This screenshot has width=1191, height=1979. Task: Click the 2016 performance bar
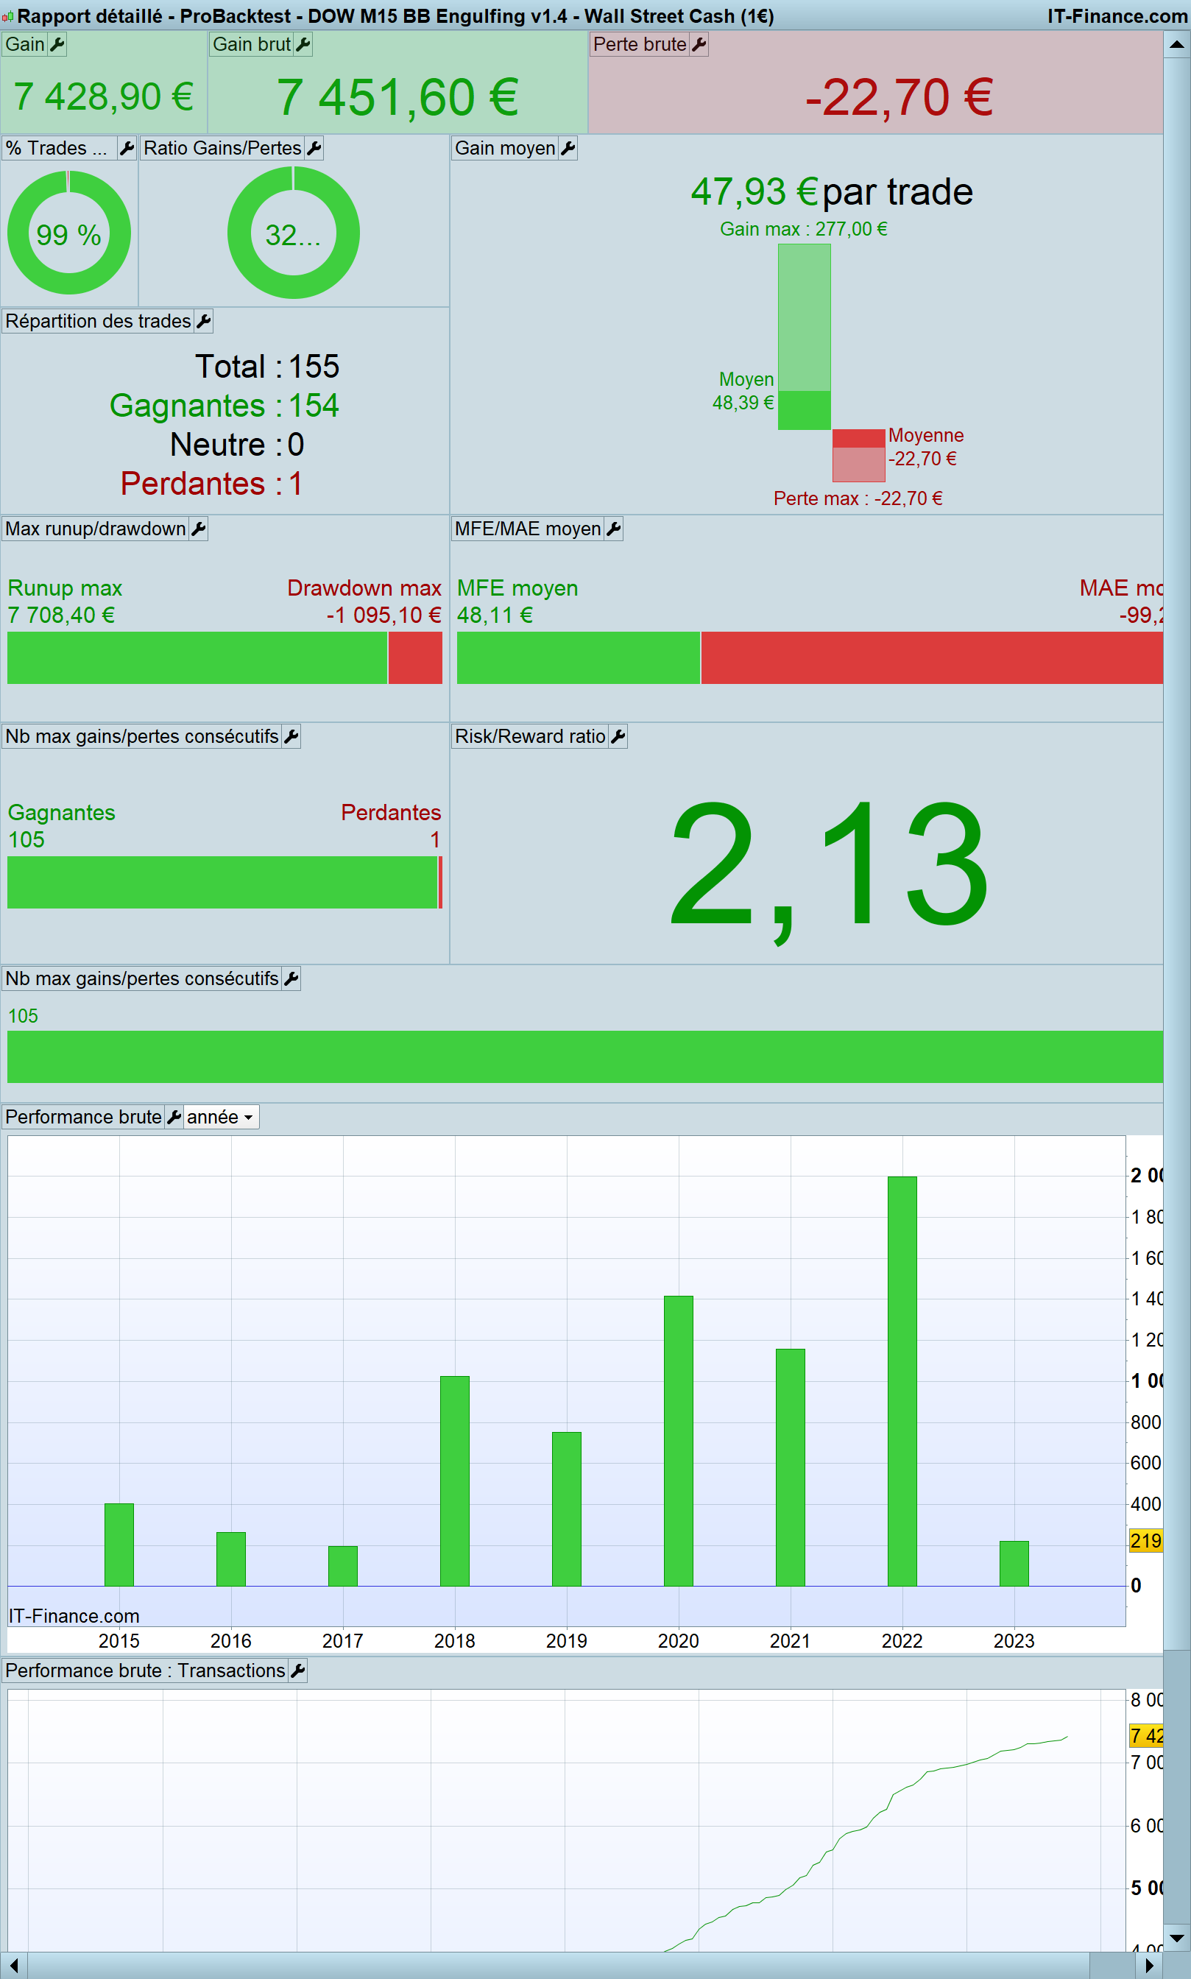click(x=231, y=1559)
